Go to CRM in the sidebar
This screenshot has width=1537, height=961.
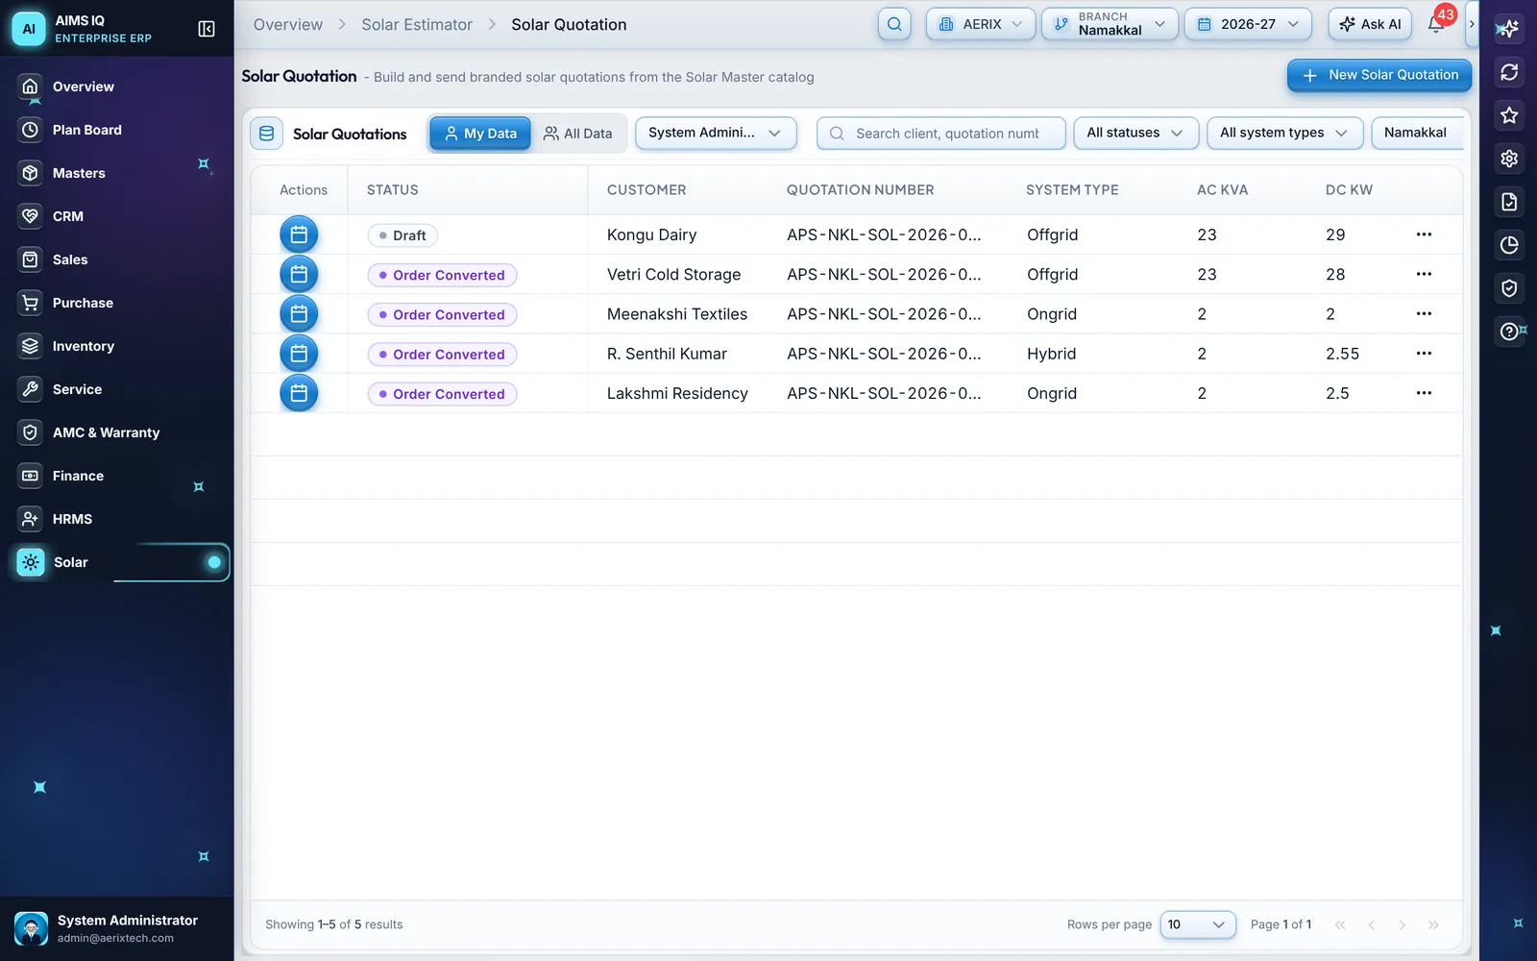coord(117,216)
